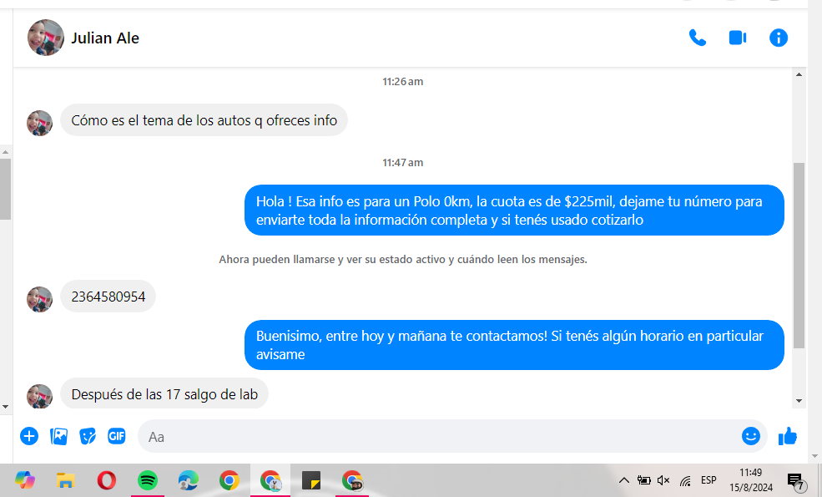822x497 pixels.
Task: Open Spotify from the taskbar
Action: tap(148, 480)
